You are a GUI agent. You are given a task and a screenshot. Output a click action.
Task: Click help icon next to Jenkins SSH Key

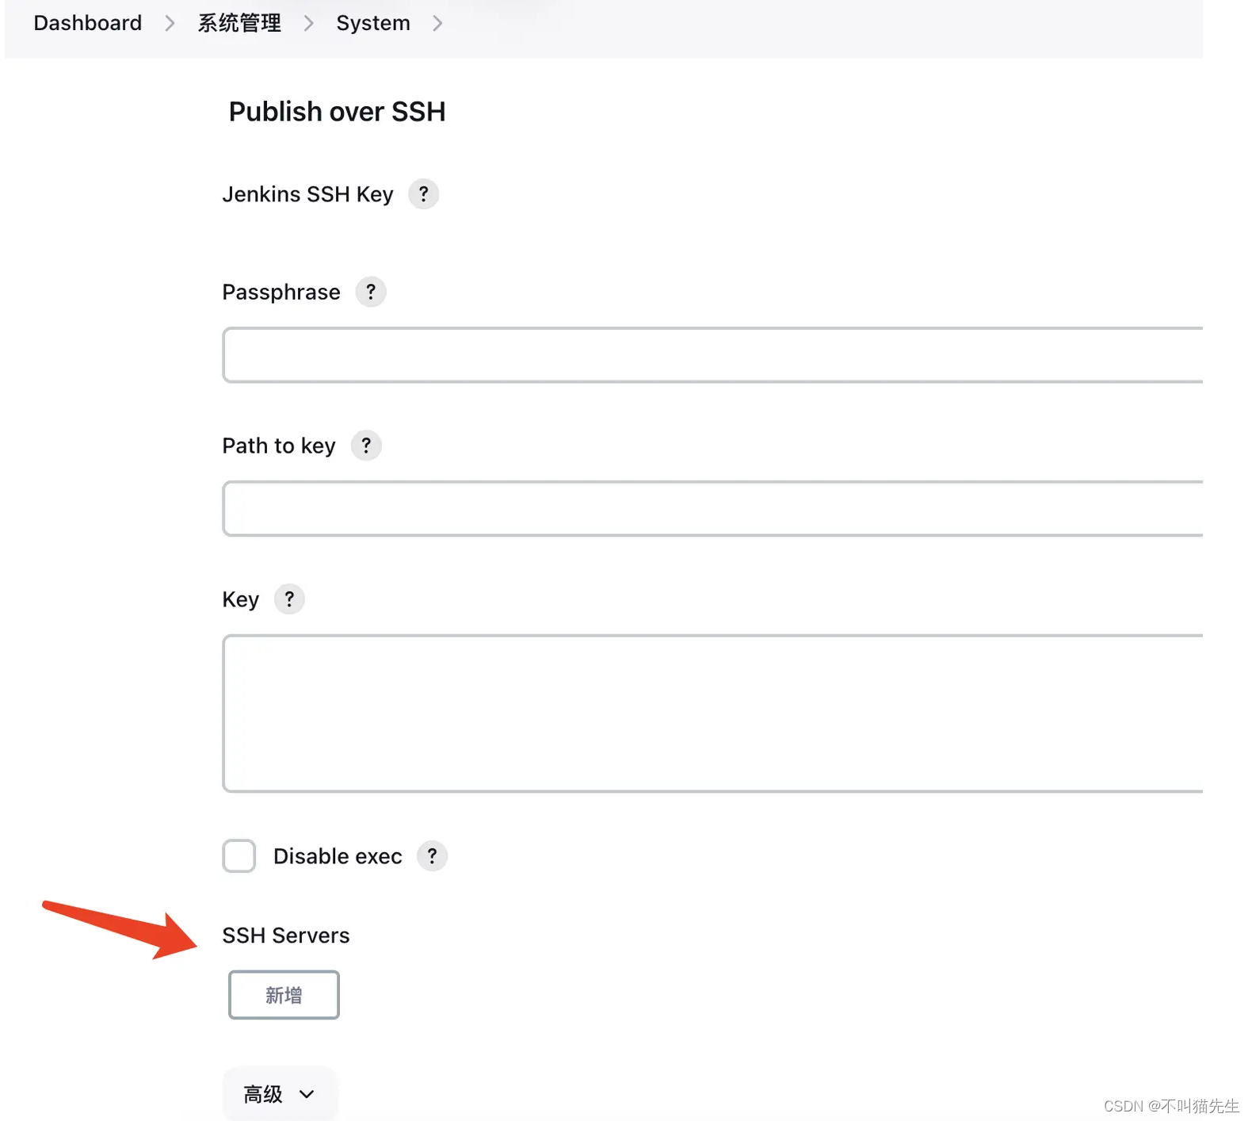click(423, 194)
